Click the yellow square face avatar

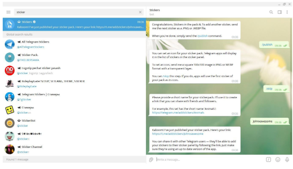[10, 110]
